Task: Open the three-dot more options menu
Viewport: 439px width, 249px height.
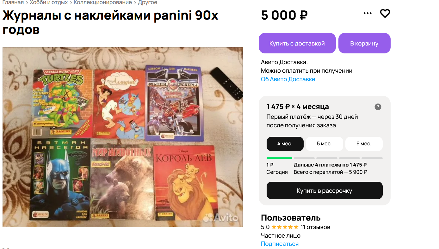Action: pos(368,13)
